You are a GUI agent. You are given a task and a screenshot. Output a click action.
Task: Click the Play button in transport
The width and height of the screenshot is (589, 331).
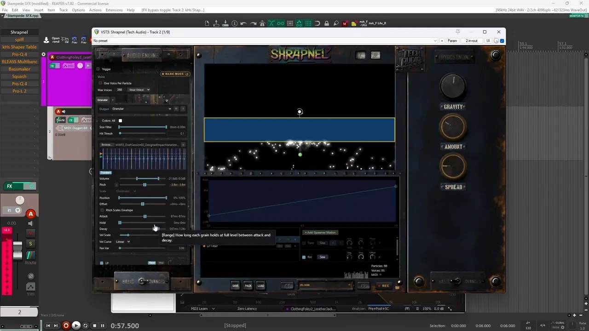[76, 325]
